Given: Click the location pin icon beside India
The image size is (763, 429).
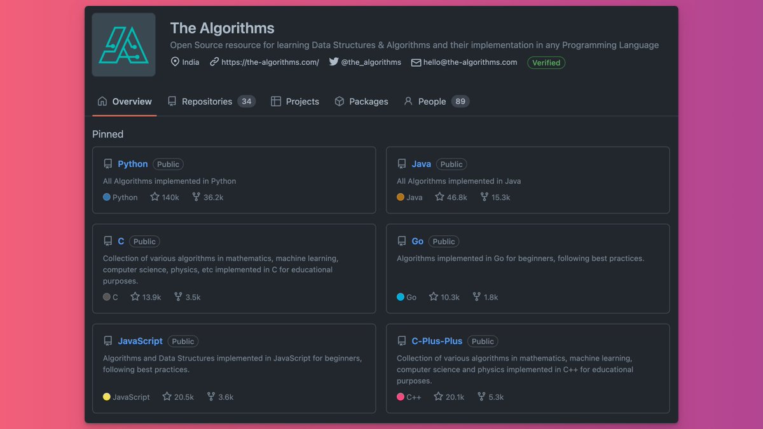Looking at the screenshot, I should tap(175, 62).
